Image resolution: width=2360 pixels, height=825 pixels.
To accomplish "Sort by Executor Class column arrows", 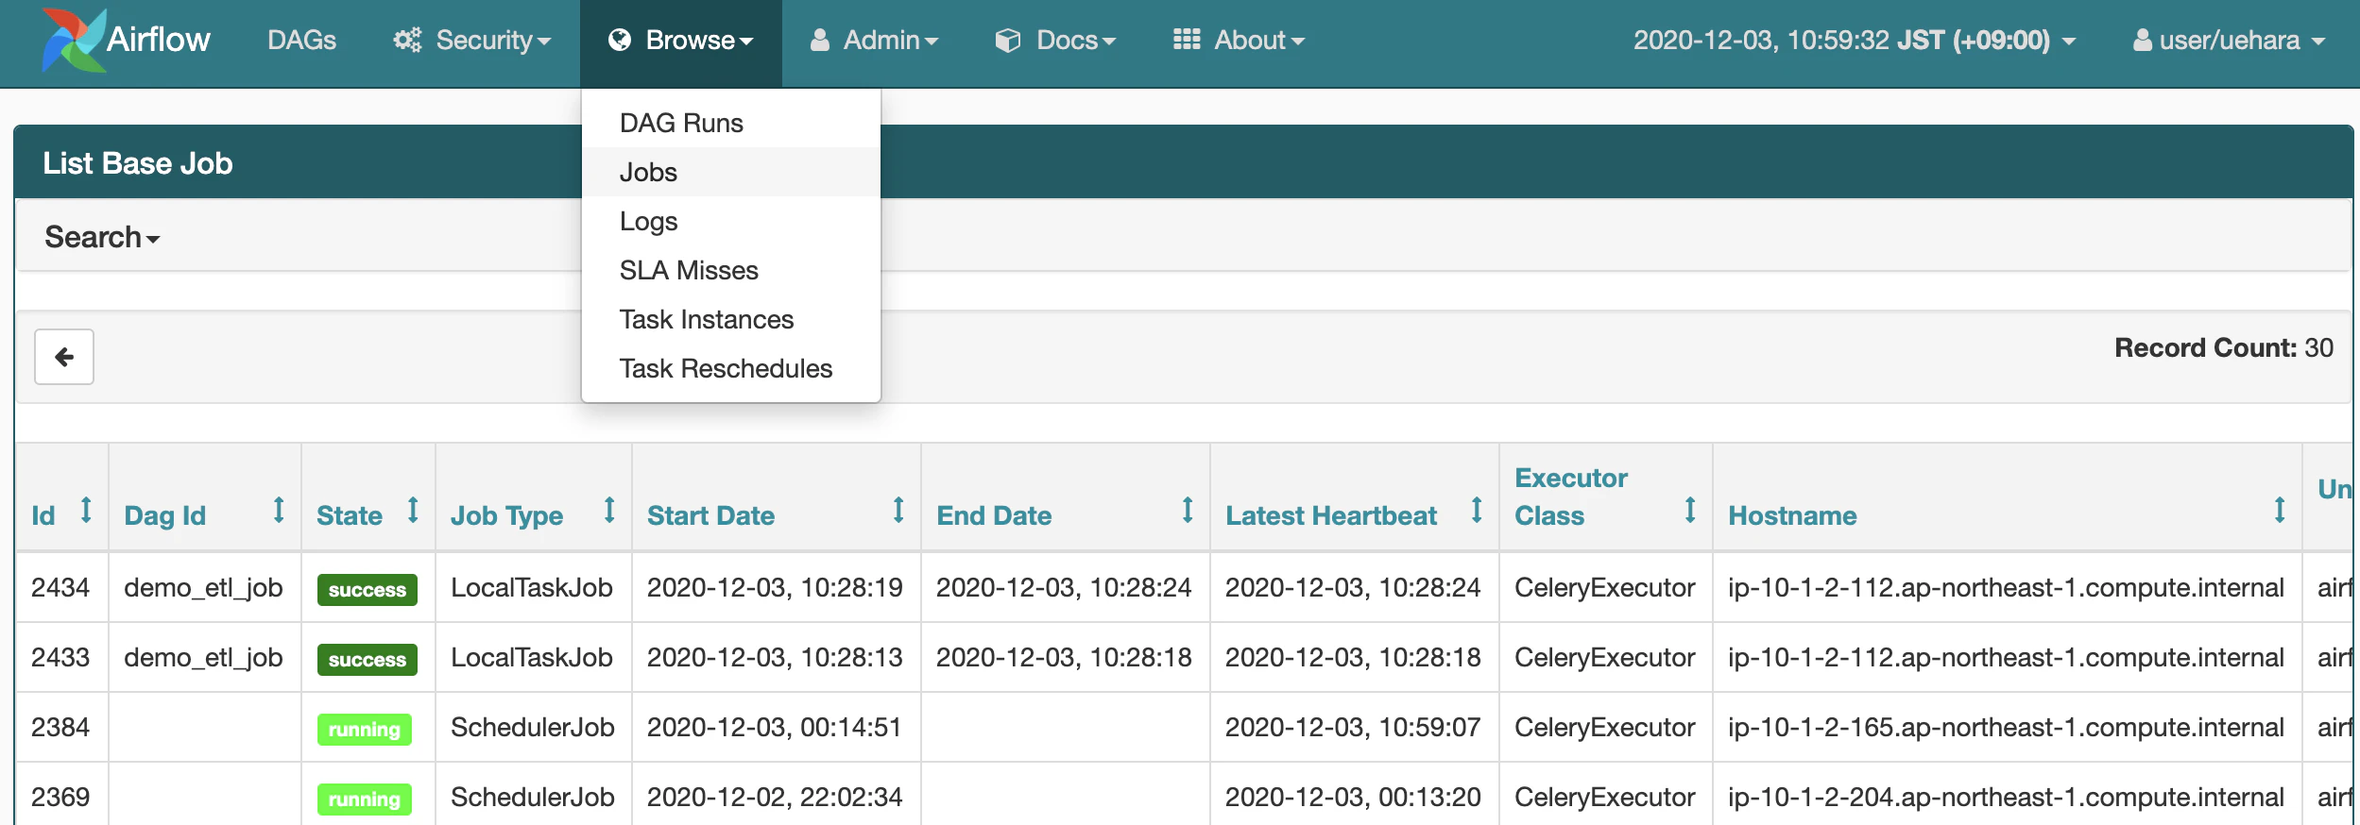I will click(x=1690, y=511).
